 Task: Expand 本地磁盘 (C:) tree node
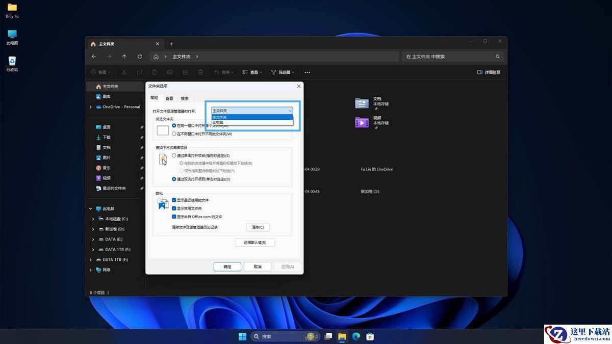click(93, 219)
